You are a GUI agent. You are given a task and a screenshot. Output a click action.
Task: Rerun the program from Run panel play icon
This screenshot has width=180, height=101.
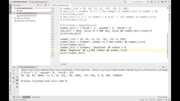click(x=13, y=70)
